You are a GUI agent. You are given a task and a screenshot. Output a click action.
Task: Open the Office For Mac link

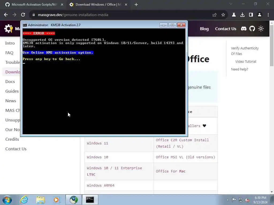click(170, 171)
